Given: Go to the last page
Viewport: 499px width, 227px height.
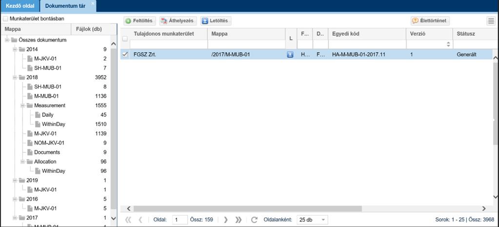Looking at the screenshot, I should pos(238,220).
